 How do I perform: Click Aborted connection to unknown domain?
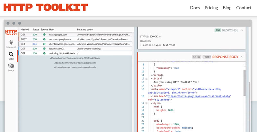(75, 67)
